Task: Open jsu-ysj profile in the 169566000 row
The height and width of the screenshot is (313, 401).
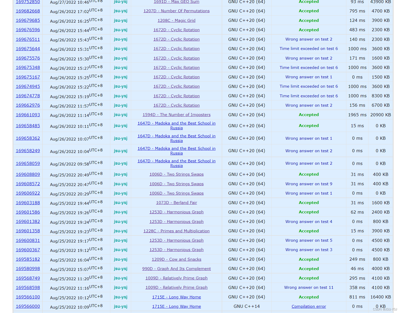Action: [x=120, y=306]
